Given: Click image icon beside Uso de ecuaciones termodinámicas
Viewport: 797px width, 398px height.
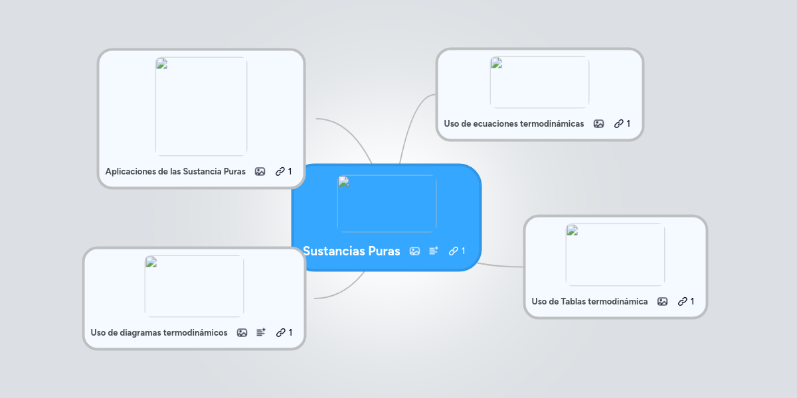Looking at the screenshot, I should 598,123.
